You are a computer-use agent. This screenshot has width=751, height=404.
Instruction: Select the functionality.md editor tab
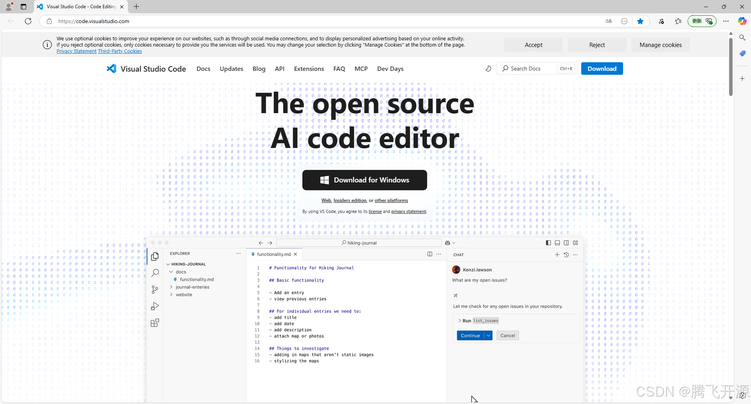274,254
